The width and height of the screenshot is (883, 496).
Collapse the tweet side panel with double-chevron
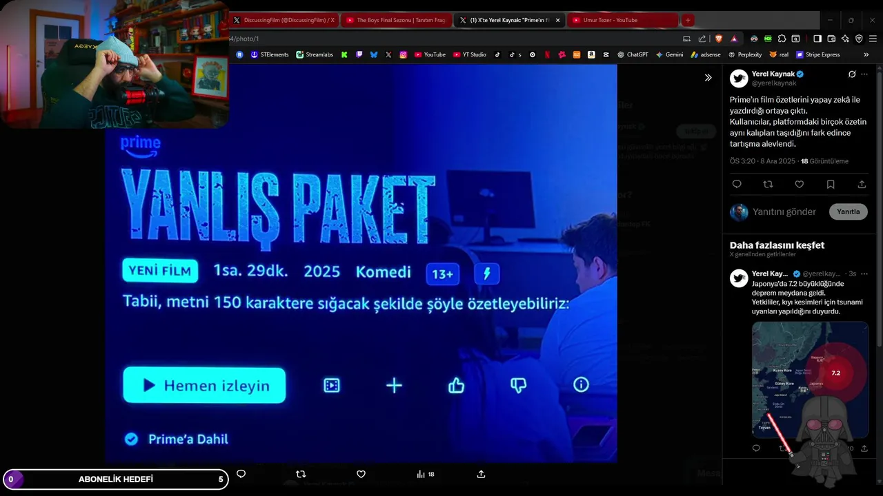[708, 78]
